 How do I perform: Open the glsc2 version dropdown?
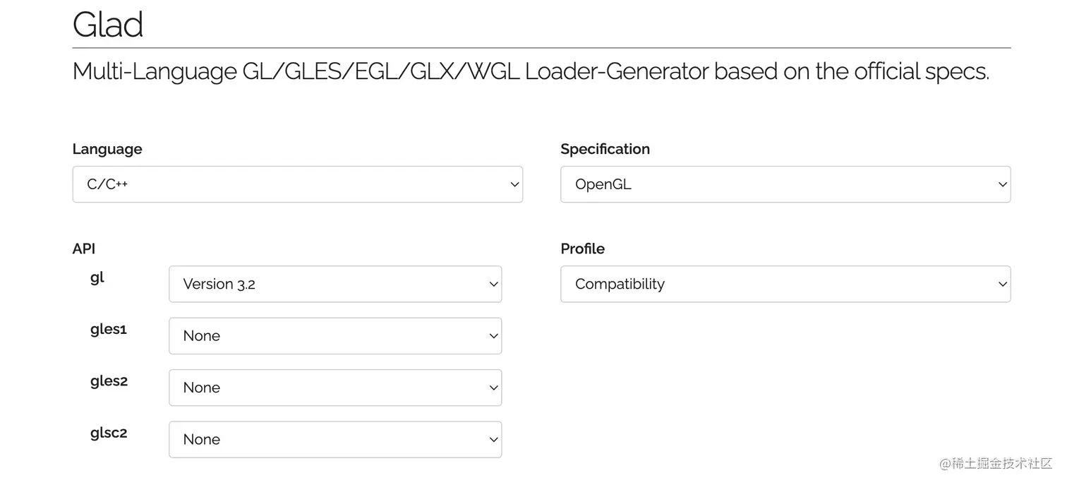click(x=335, y=439)
